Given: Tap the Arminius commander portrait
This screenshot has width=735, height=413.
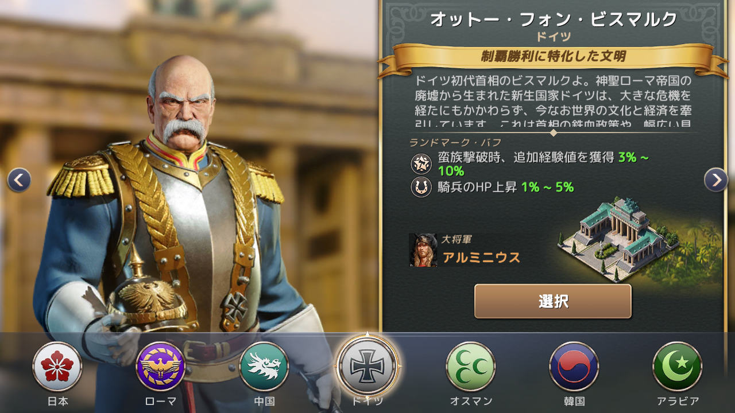Looking at the screenshot, I should pyautogui.click(x=423, y=250).
